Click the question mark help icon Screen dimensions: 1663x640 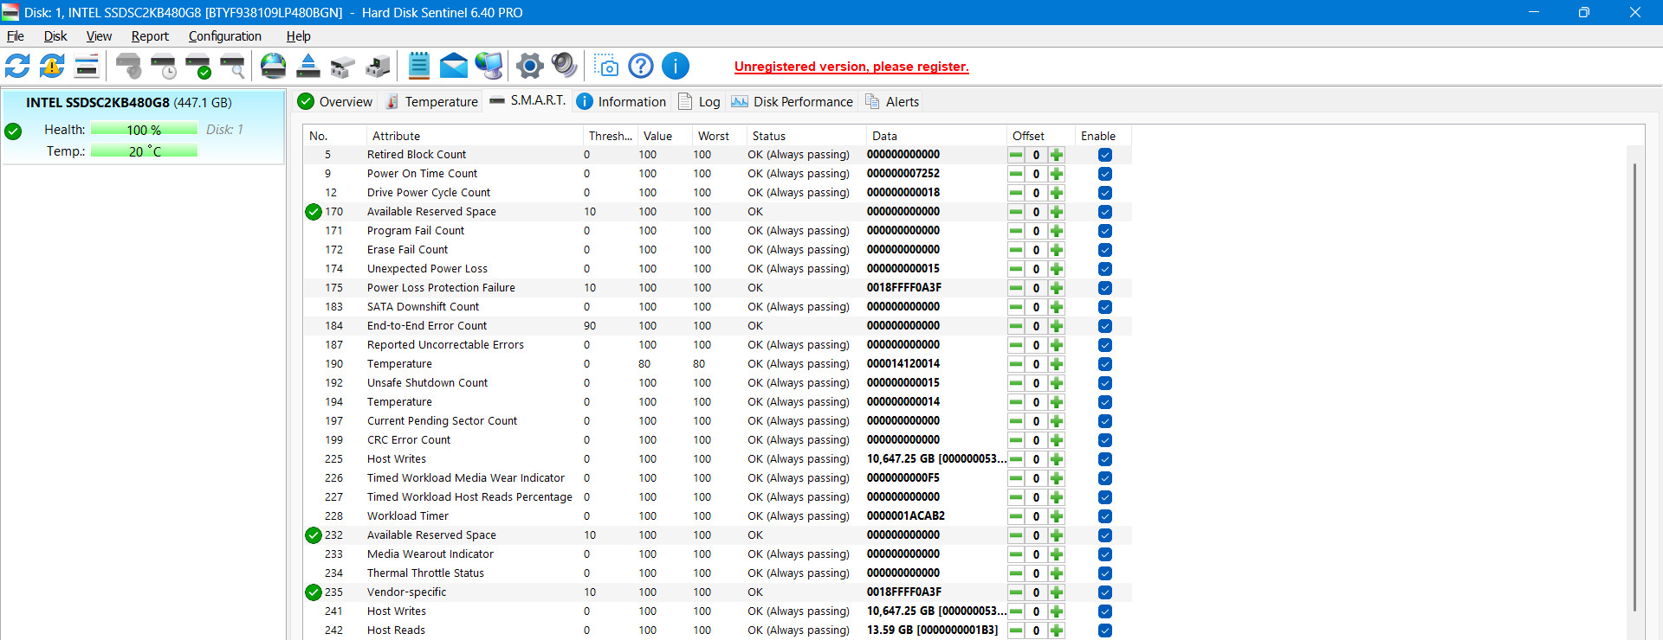pos(641,66)
